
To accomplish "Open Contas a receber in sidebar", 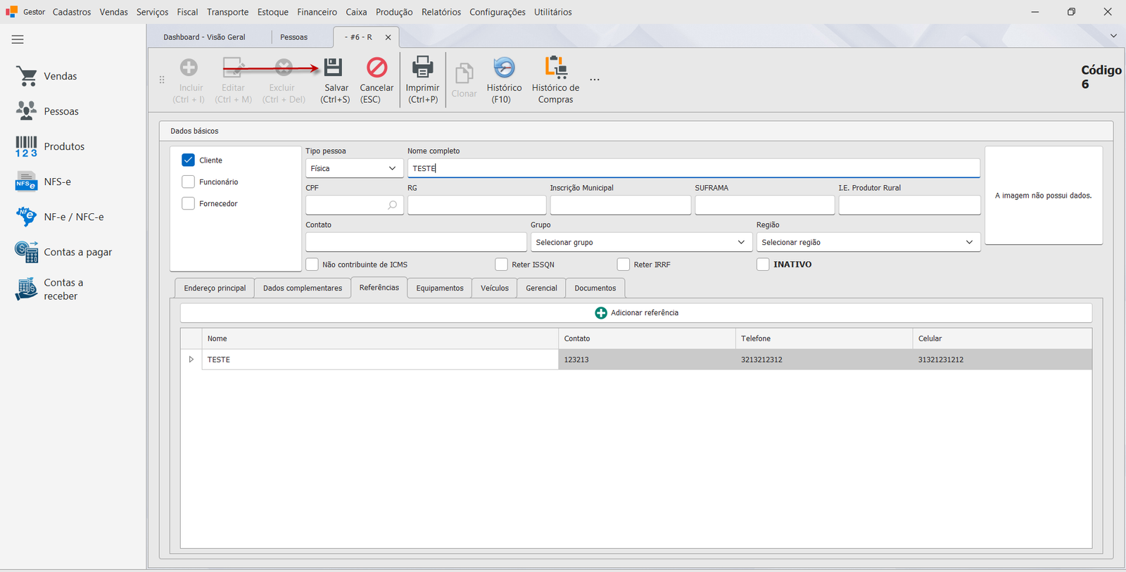I will pos(49,289).
